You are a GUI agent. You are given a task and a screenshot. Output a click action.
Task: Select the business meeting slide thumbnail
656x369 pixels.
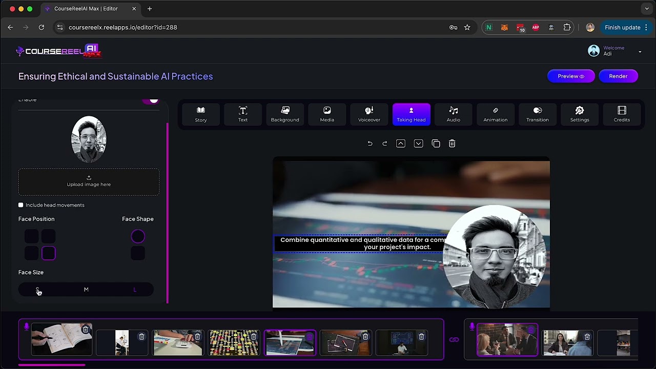click(507, 340)
